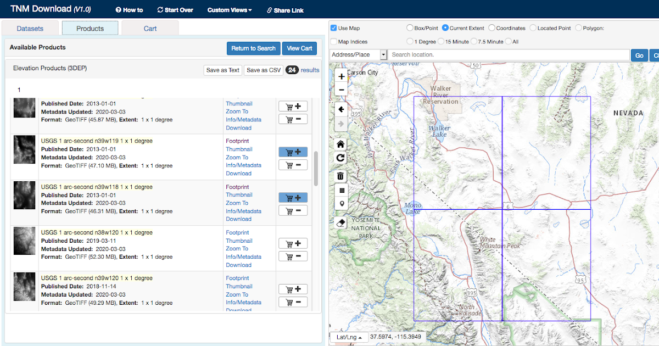Open the Datasets tab
Image resolution: width=659 pixels, height=346 pixels.
click(30, 28)
